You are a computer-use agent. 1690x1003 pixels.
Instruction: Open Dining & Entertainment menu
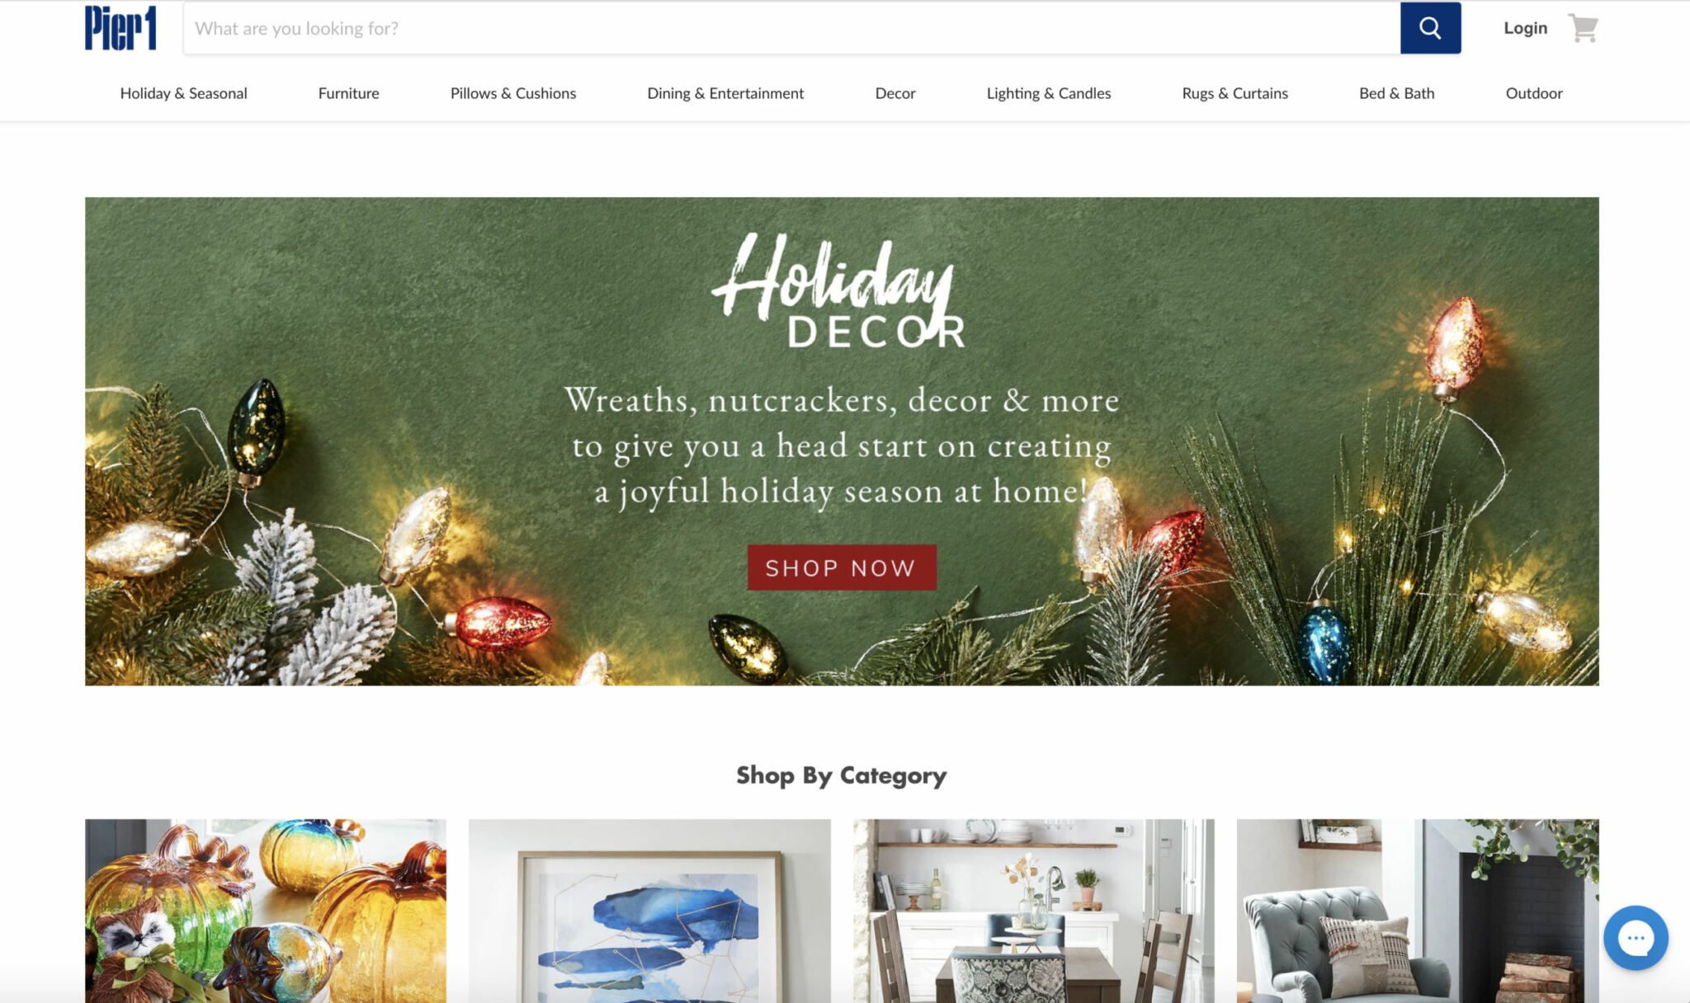[x=725, y=93]
